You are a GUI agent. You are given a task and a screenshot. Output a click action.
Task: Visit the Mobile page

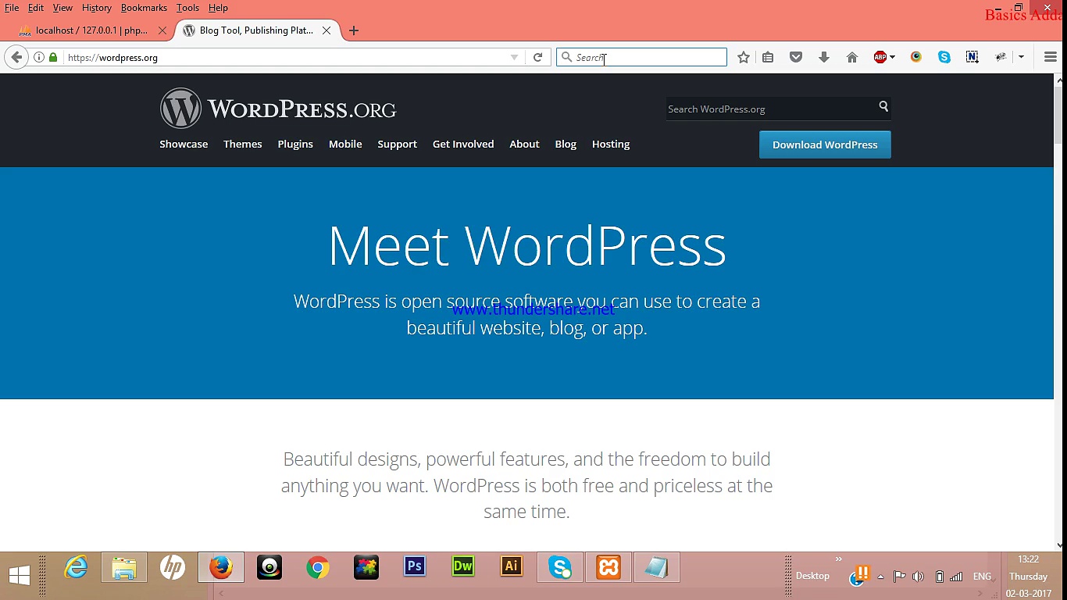[345, 144]
